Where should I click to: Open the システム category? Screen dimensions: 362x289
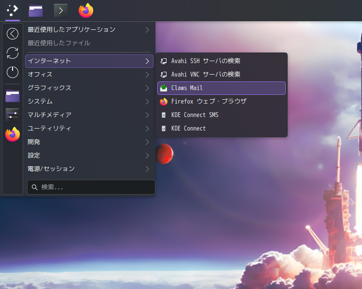[x=89, y=102]
